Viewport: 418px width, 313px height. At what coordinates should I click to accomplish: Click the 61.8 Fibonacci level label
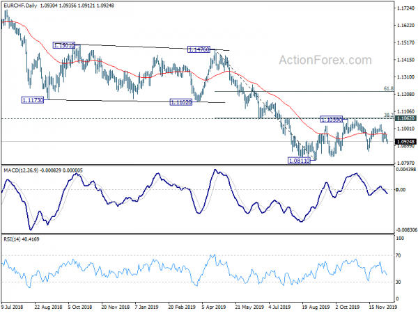click(389, 88)
